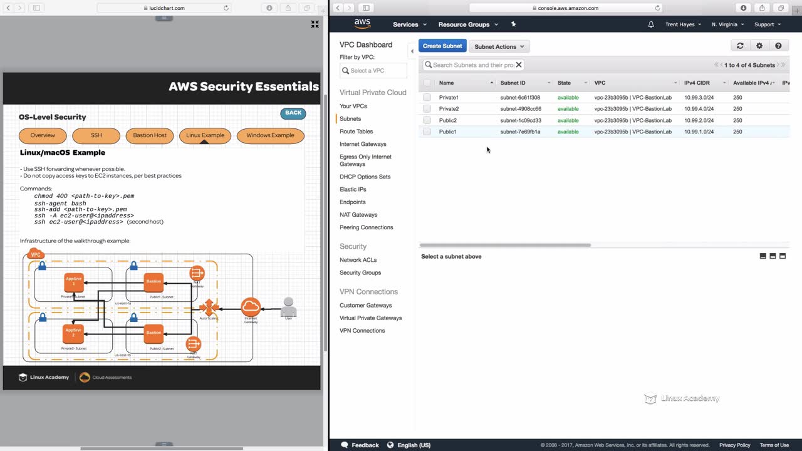Open the Resource Groups dropdown
Image resolution: width=802 pixels, height=451 pixels.
[468, 24]
